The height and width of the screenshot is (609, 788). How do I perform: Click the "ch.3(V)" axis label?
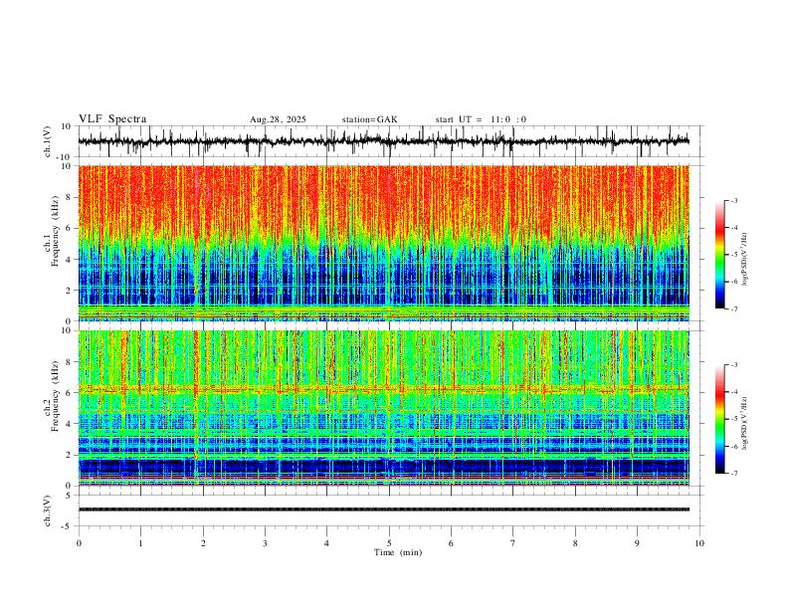(48, 510)
